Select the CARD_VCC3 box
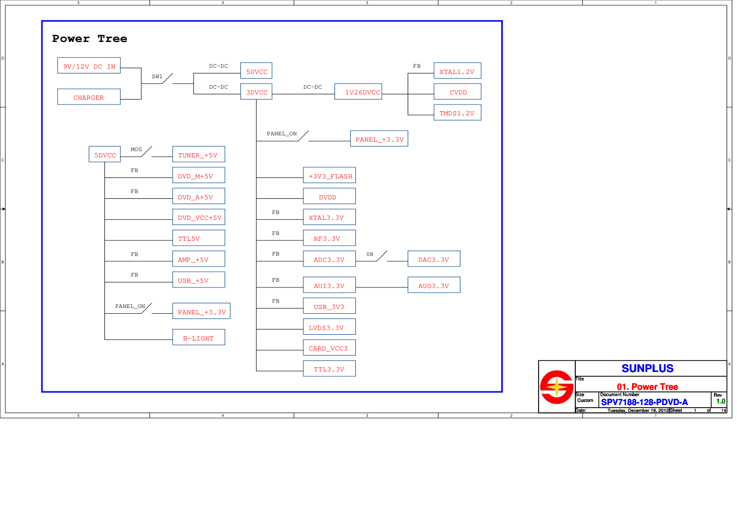The width and height of the screenshot is (737, 521). 329,348
